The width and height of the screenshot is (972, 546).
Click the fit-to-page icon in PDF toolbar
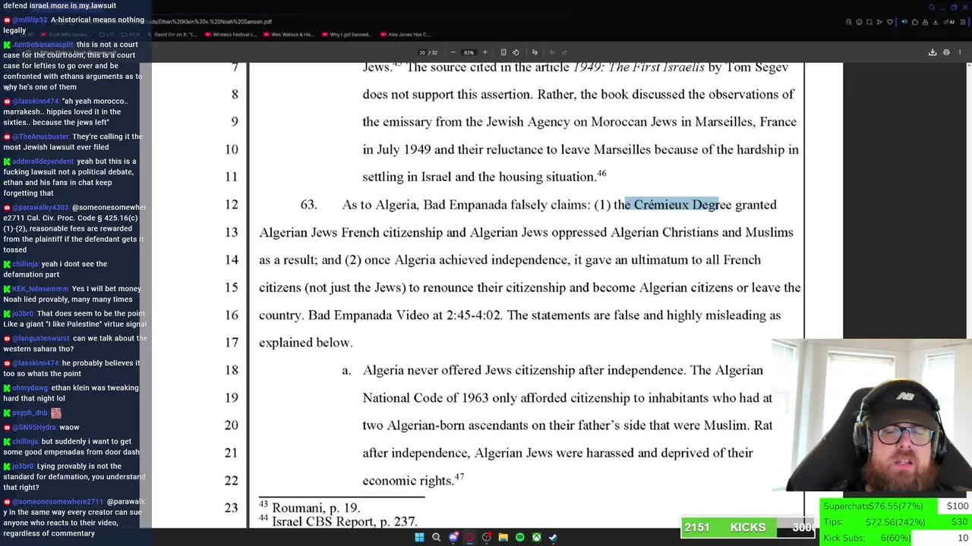pos(503,52)
